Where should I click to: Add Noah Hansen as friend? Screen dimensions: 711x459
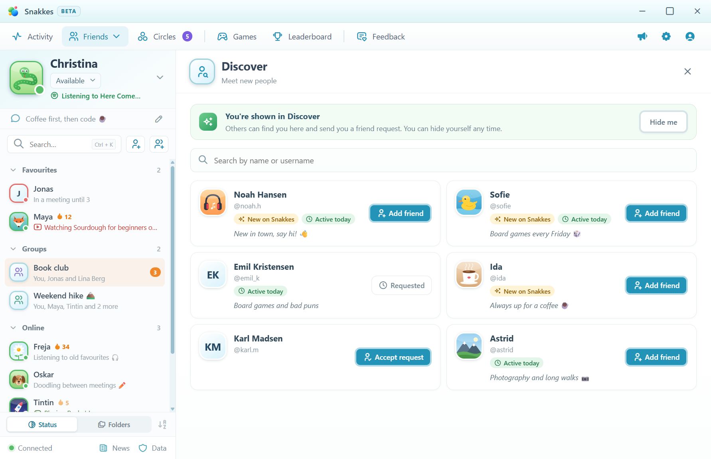pos(400,214)
